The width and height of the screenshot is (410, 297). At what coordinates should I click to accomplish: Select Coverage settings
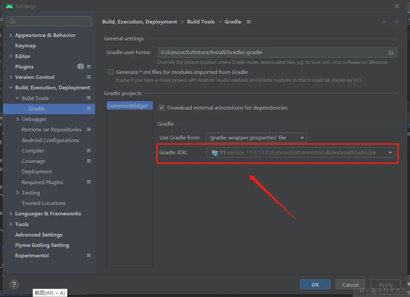pos(34,161)
